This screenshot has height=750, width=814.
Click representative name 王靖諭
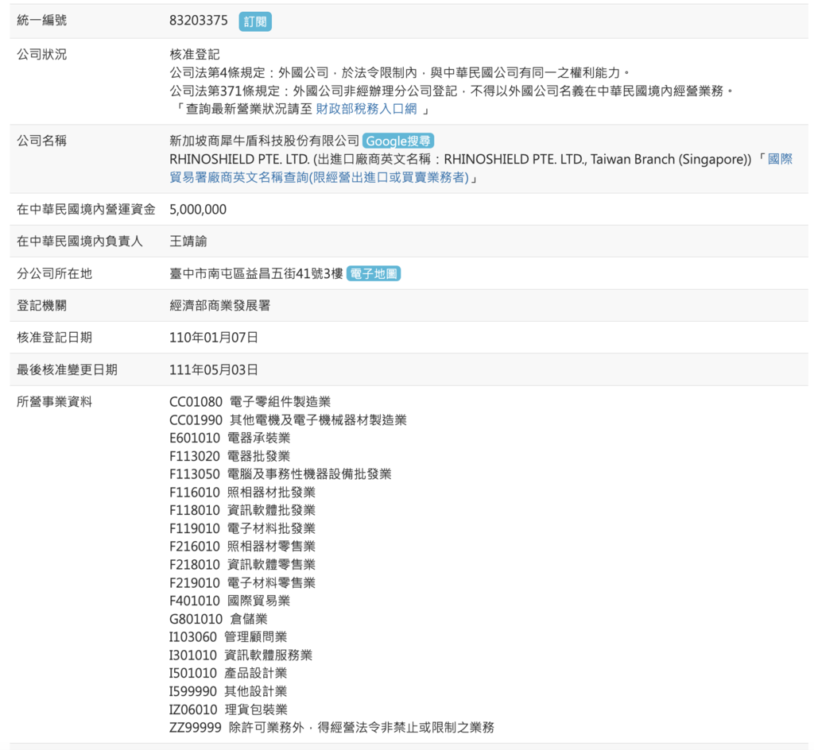pyautogui.click(x=188, y=242)
